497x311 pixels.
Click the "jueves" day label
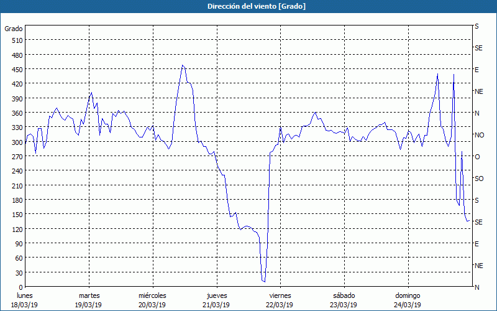[x=217, y=295]
